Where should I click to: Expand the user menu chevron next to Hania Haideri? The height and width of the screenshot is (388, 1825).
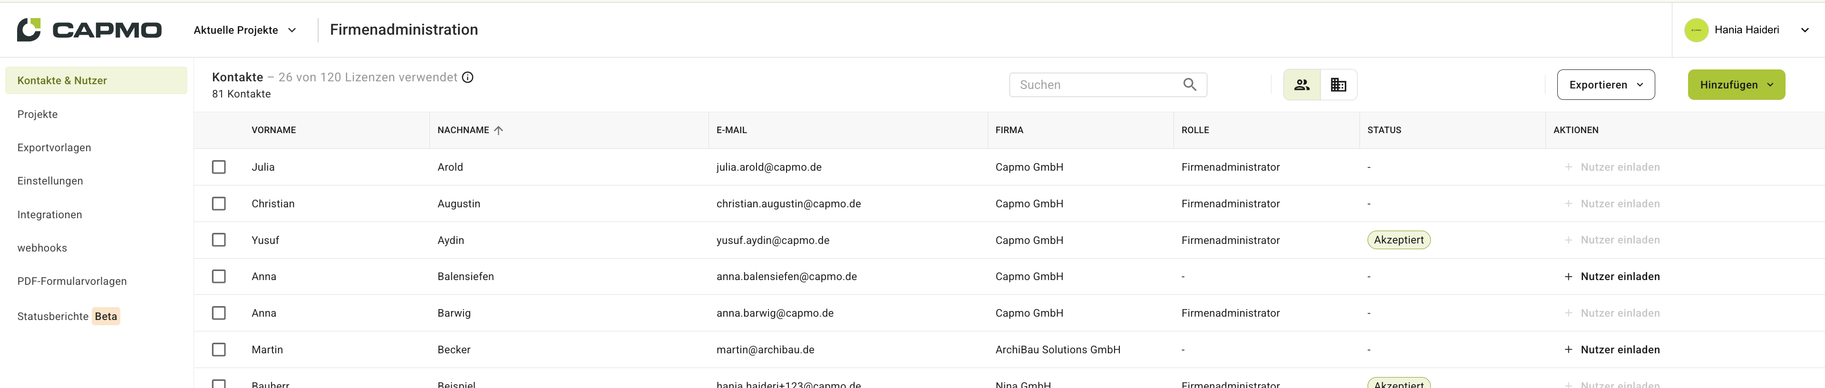click(1805, 30)
